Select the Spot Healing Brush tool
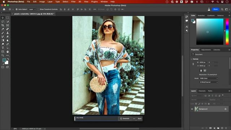Screen dimensions: 231x130 click(x=7, y=29)
